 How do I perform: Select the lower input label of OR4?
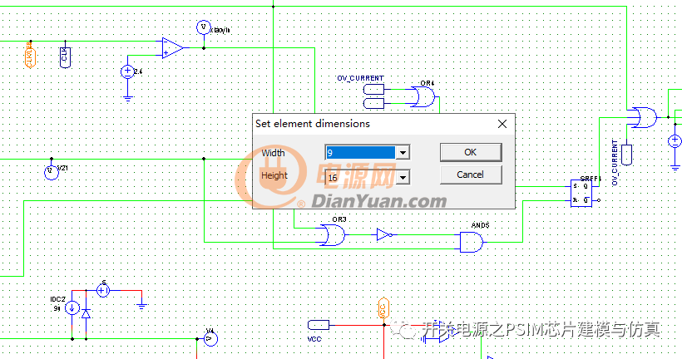point(373,103)
